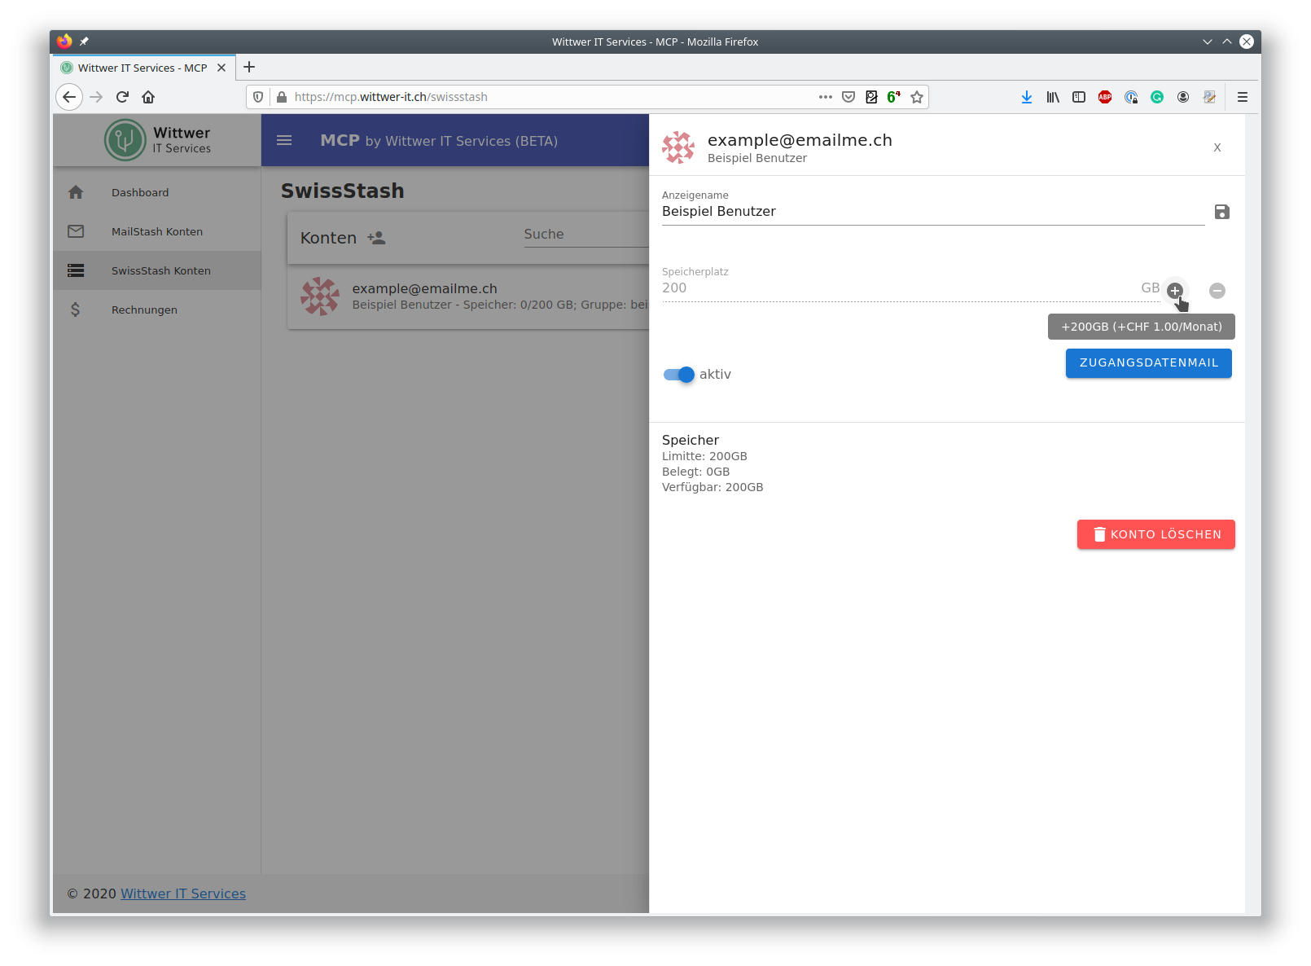Viewport: 1311px width, 966px height.
Task: Open the hamburger menu in the MCP header
Action: pyautogui.click(x=284, y=140)
